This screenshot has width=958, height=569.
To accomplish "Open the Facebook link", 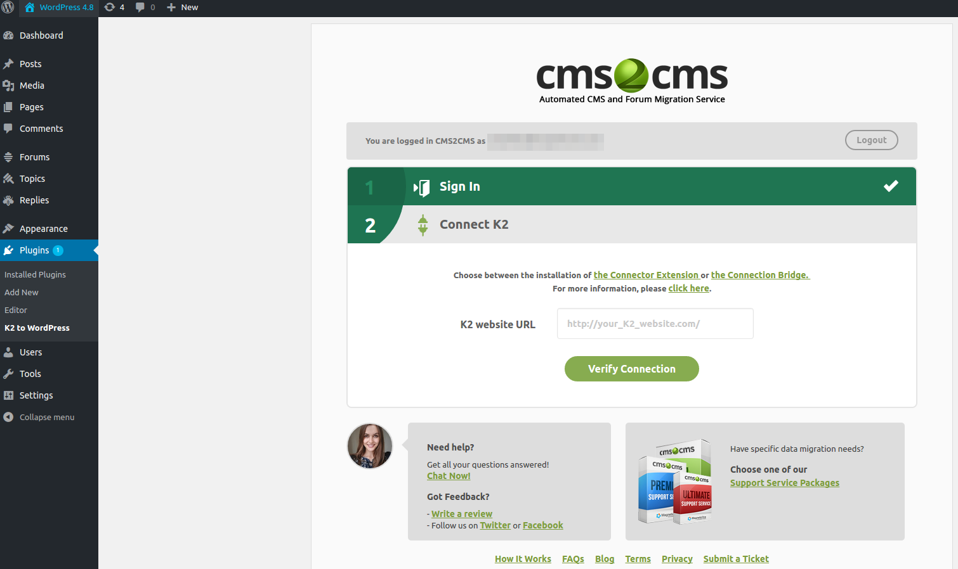I will coord(543,525).
